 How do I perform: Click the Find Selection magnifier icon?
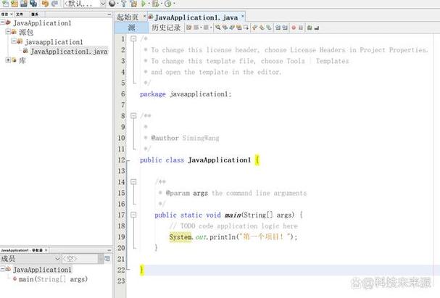click(x=217, y=28)
